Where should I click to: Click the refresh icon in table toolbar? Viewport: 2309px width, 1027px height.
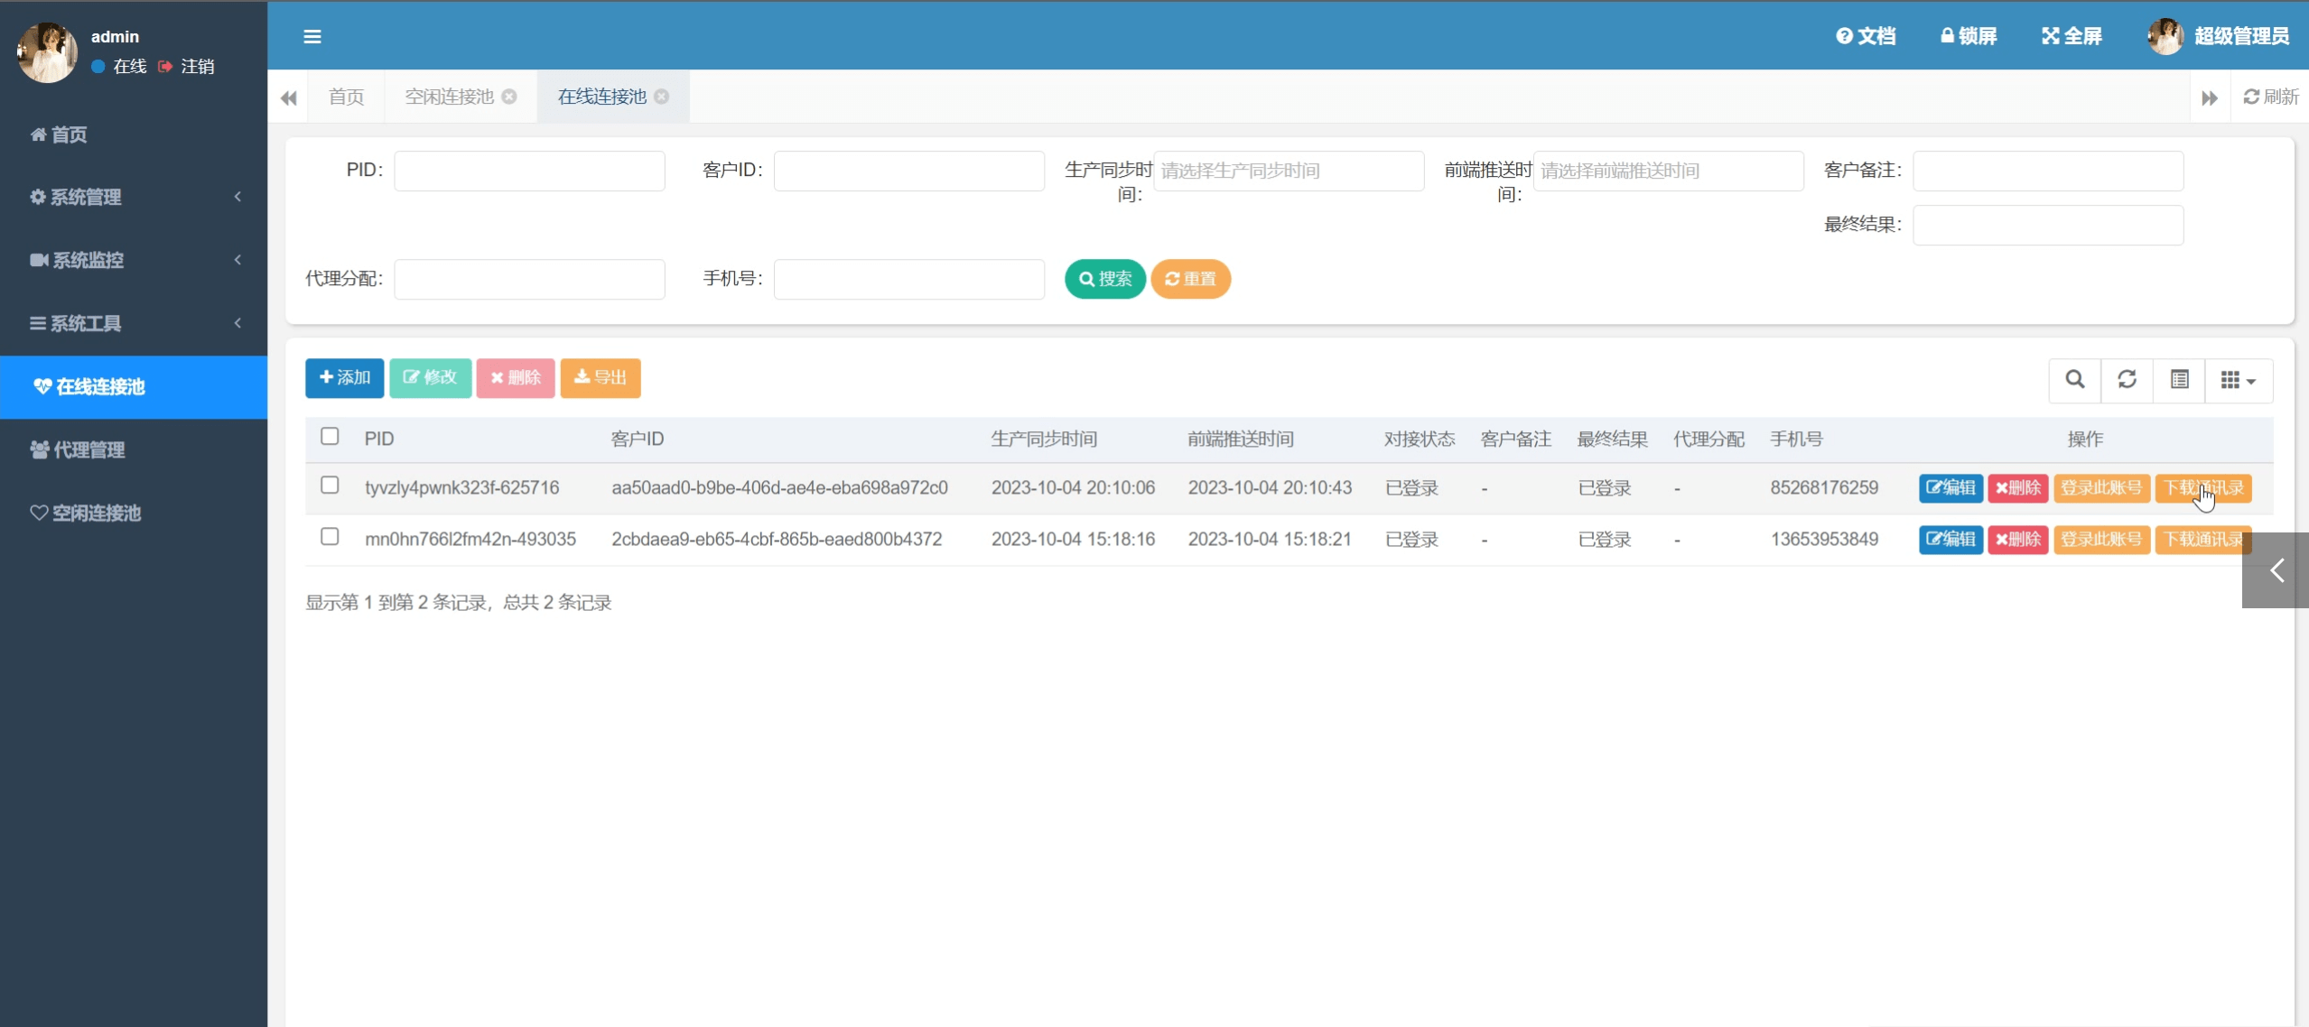[x=2127, y=380]
